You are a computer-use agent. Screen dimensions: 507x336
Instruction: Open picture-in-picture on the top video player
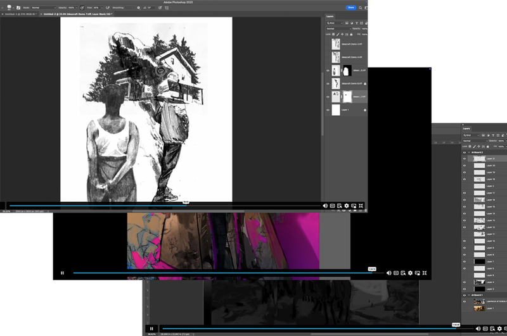pos(354,206)
